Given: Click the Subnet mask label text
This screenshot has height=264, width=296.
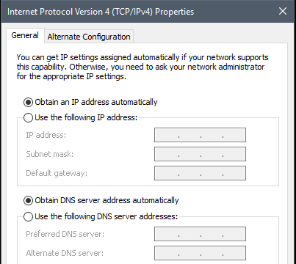Looking at the screenshot, I should (x=50, y=154).
